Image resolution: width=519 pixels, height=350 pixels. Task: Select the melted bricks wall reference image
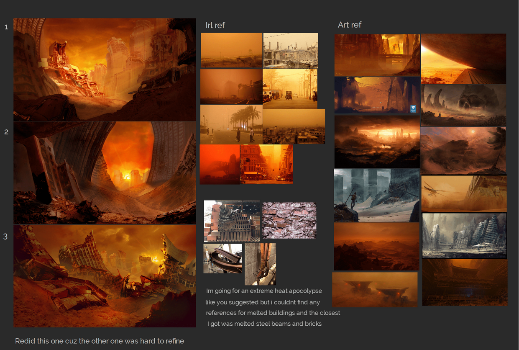click(x=232, y=221)
